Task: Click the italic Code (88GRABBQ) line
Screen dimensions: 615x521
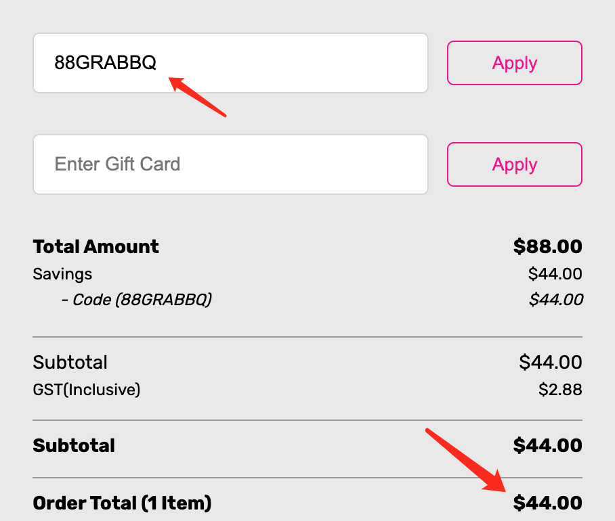Action: pyautogui.click(x=136, y=299)
